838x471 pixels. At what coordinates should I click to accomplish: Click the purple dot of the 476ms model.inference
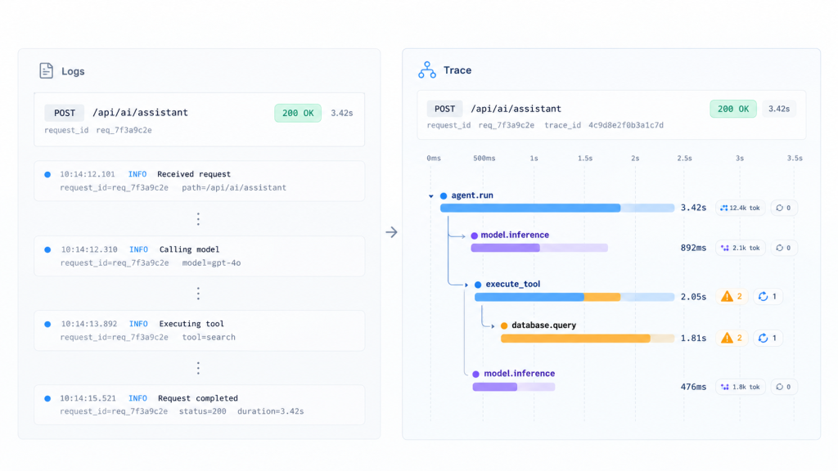click(x=475, y=374)
